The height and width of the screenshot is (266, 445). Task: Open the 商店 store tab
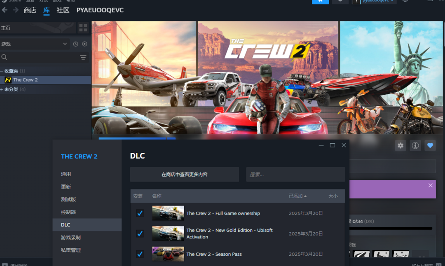point(30,10)
